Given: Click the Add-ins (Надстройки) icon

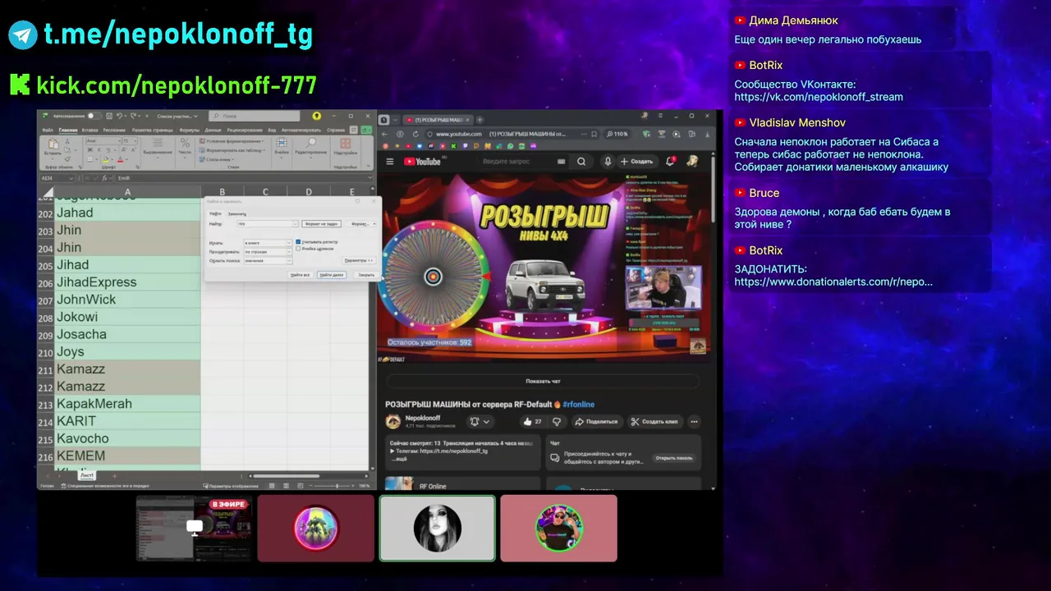Looking at the screenshot, I should coord(346,144).
